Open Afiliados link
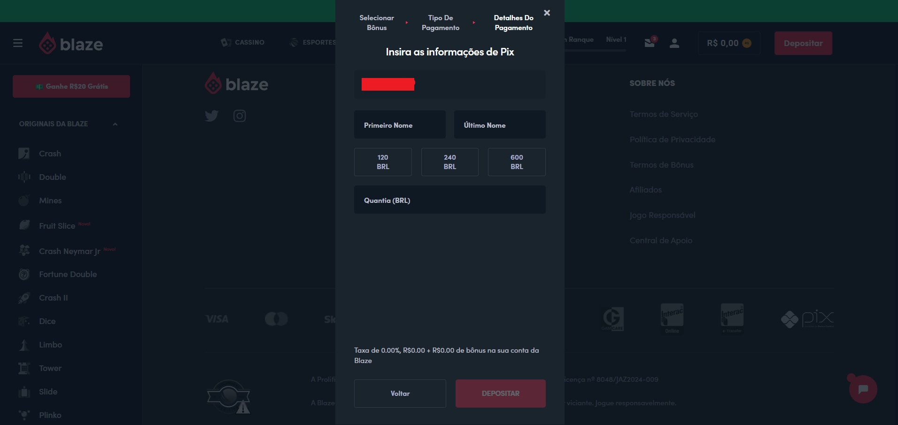 pos(645,190)
